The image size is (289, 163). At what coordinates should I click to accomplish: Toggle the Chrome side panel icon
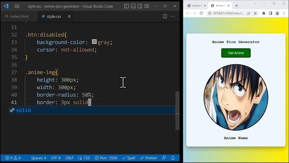tap(270, 13)
